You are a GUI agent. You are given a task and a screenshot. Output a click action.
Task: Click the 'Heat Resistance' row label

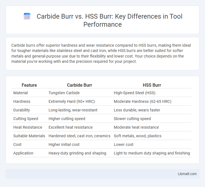[28, 127]
